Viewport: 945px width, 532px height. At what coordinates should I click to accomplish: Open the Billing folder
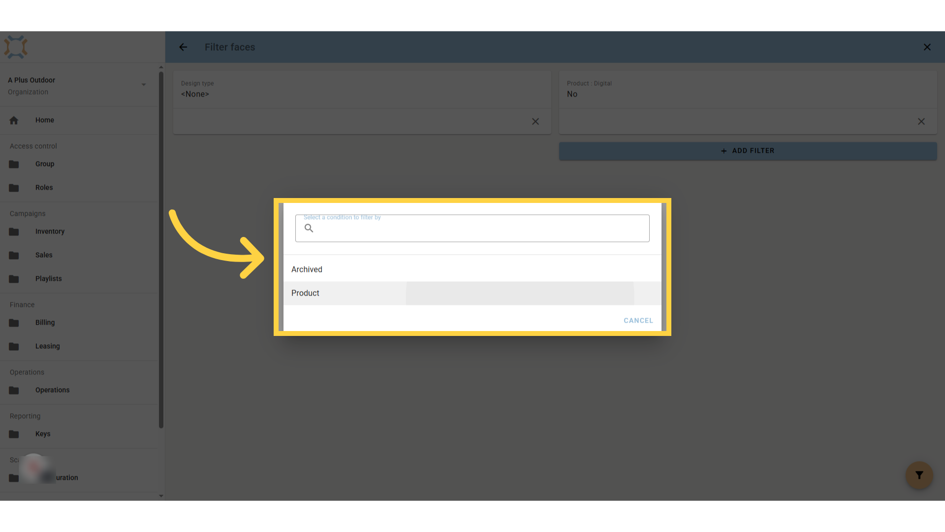[x=79, y=323]
